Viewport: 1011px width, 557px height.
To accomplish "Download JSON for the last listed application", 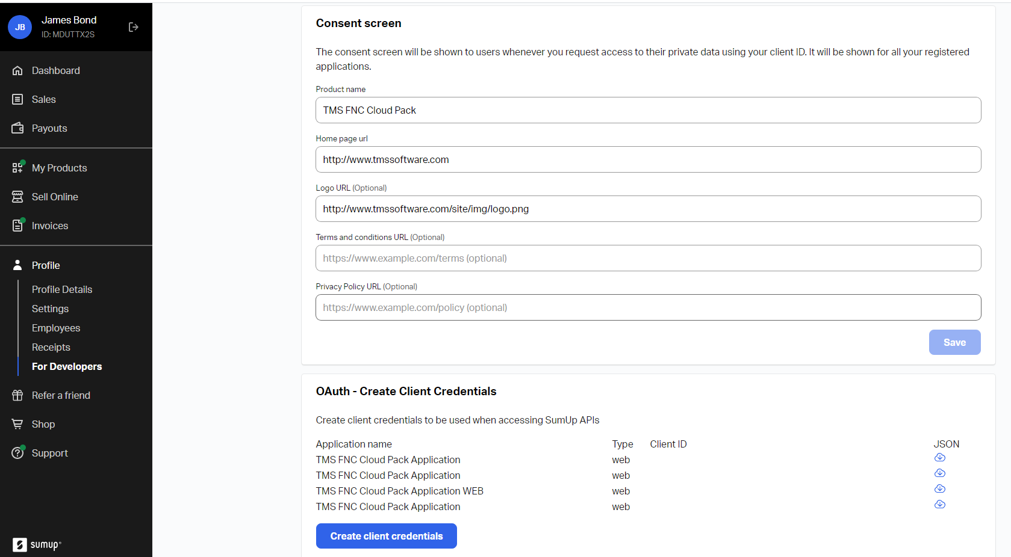I will tap(939, 505).
